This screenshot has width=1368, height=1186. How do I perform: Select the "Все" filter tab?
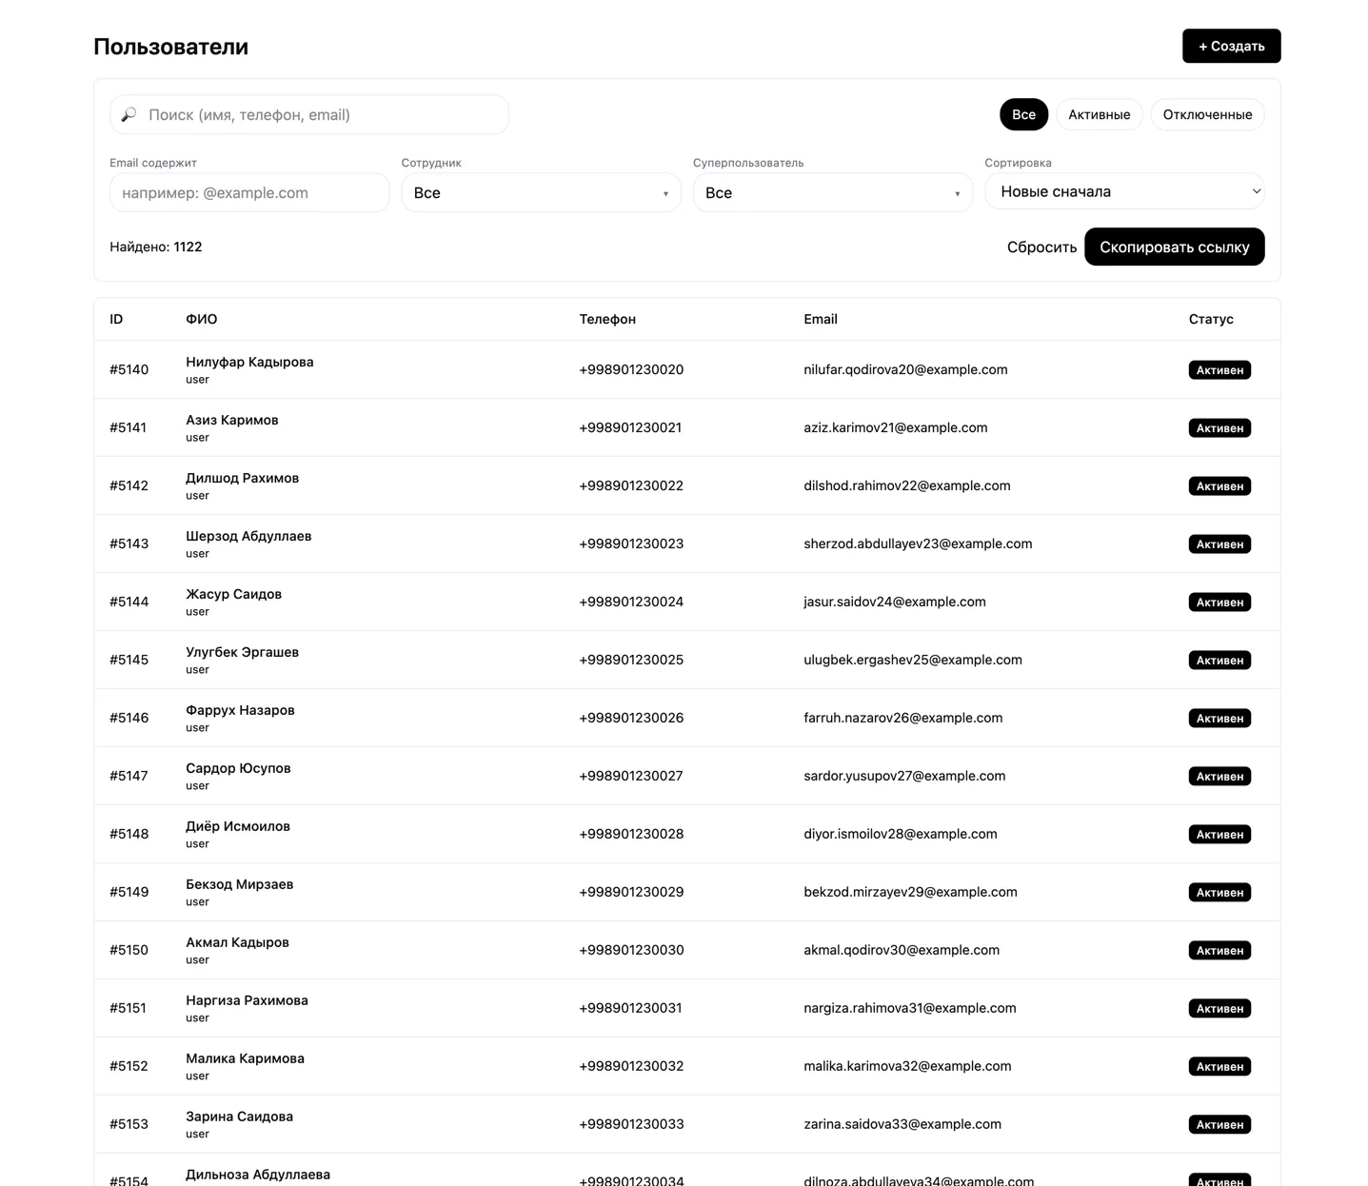point(1023,114)
